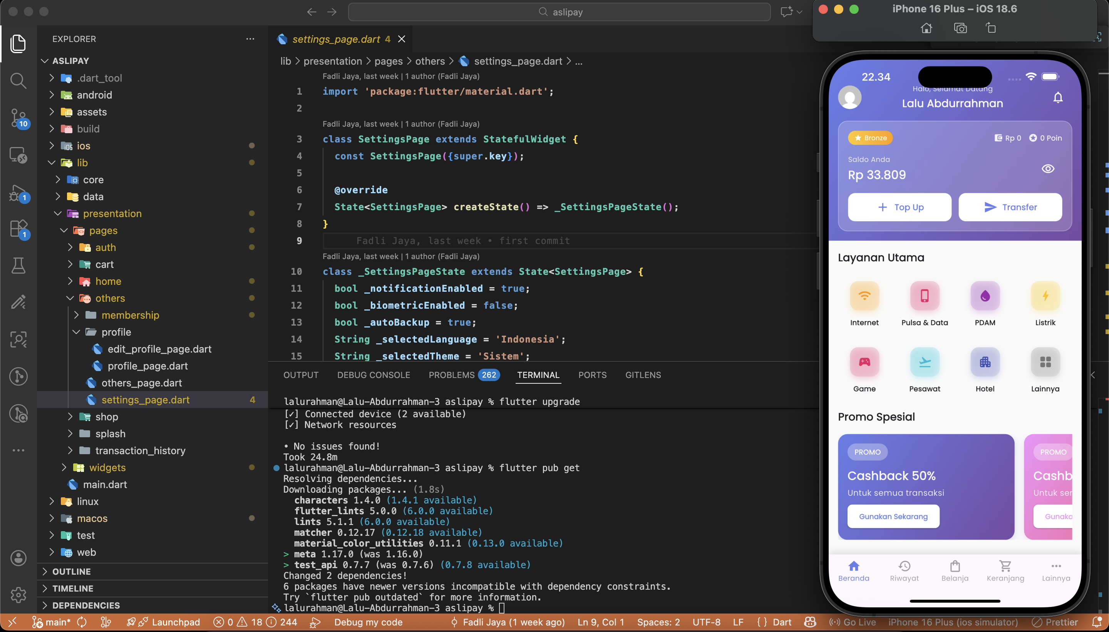Open the Extensions view in activity bar
The height and width of the screenshot is (632, 1109).
[18, 228]
